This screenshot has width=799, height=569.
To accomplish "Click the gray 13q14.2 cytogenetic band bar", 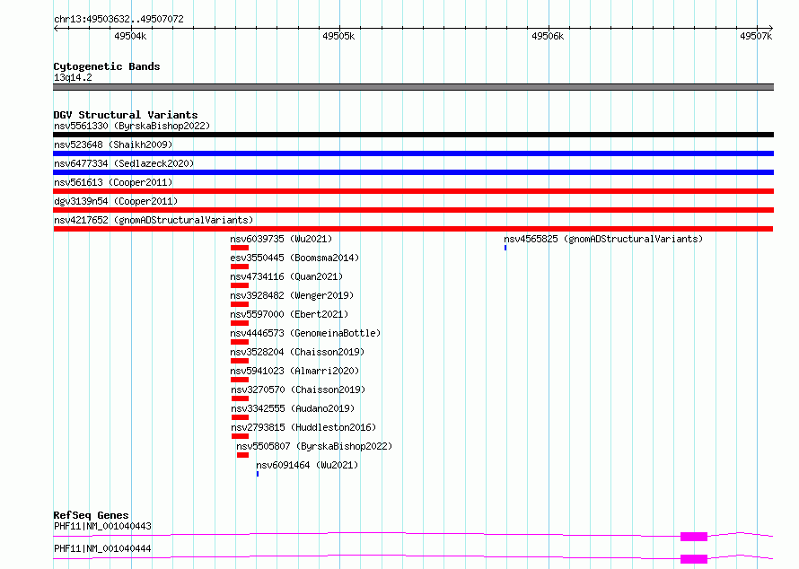I will tap(413, 87).
